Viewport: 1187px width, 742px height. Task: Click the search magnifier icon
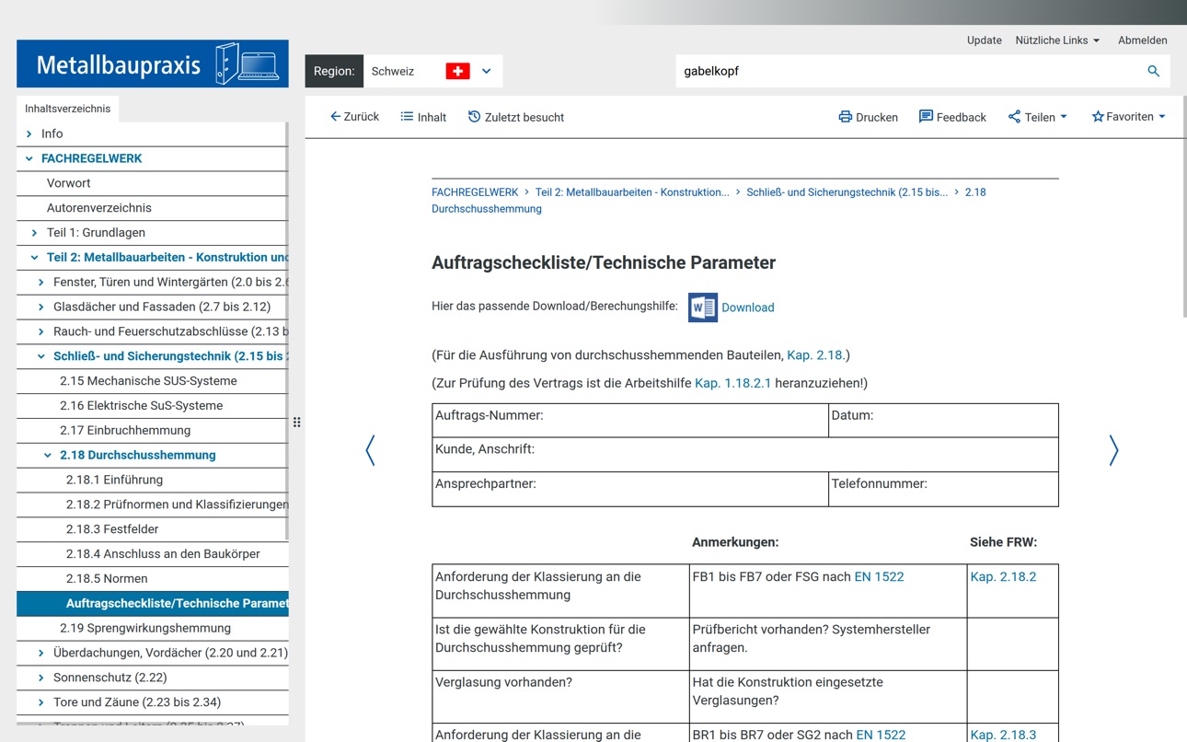1153,71
